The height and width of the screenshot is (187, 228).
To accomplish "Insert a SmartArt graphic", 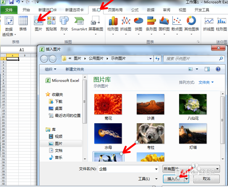I will [x=79, y=23].
